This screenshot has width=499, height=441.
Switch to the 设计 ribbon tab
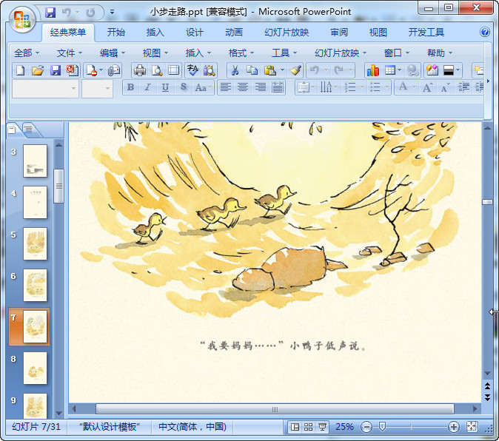(x=195, y=32)
